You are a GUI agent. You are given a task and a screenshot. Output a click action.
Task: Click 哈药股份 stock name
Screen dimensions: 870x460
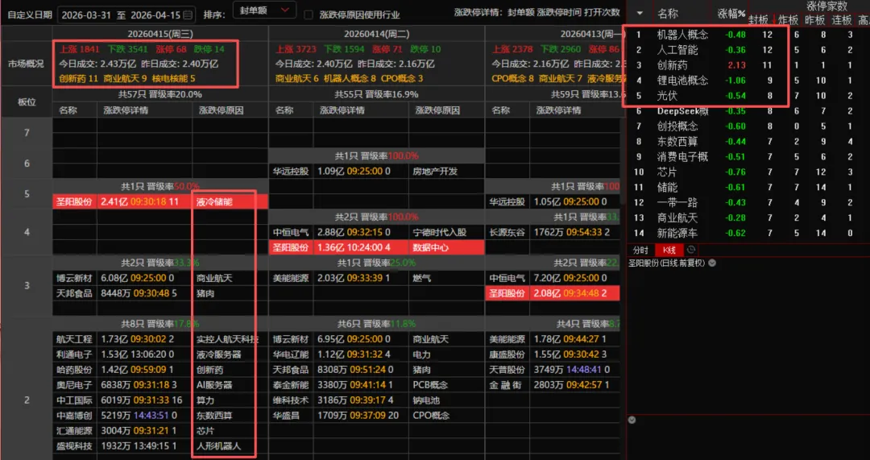(x=74, y=370)
